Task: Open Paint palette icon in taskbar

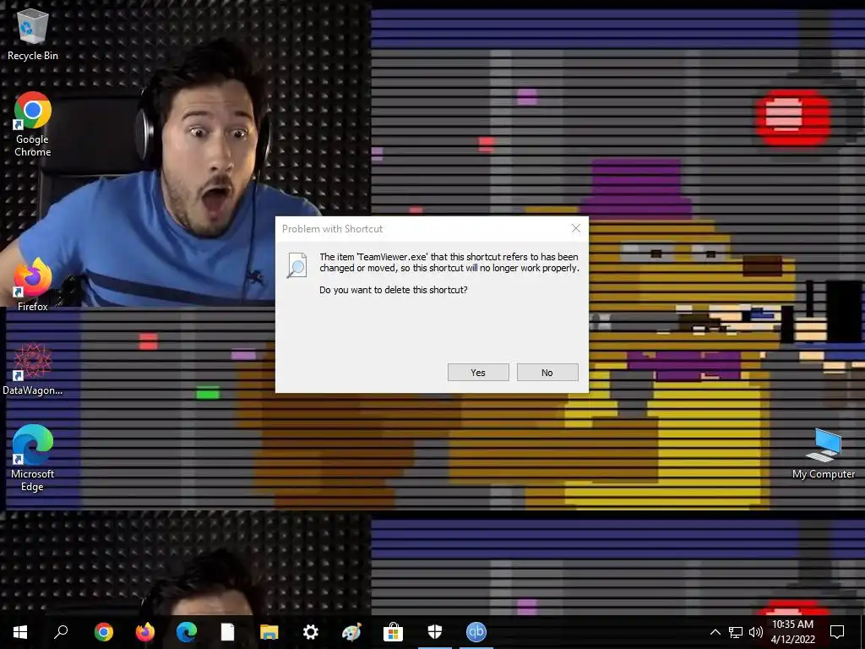Action: [352, 632]
